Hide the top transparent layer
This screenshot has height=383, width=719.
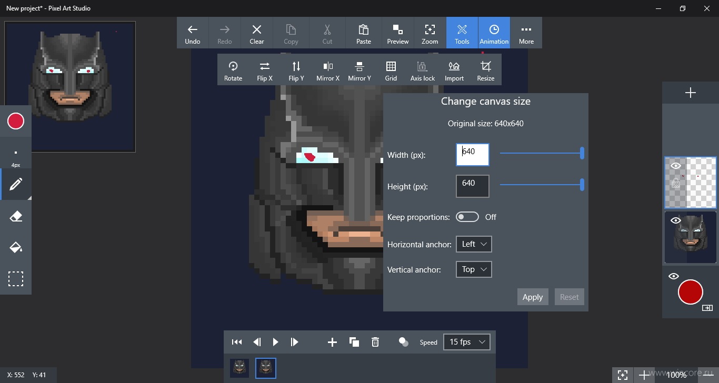click(676, 166)
